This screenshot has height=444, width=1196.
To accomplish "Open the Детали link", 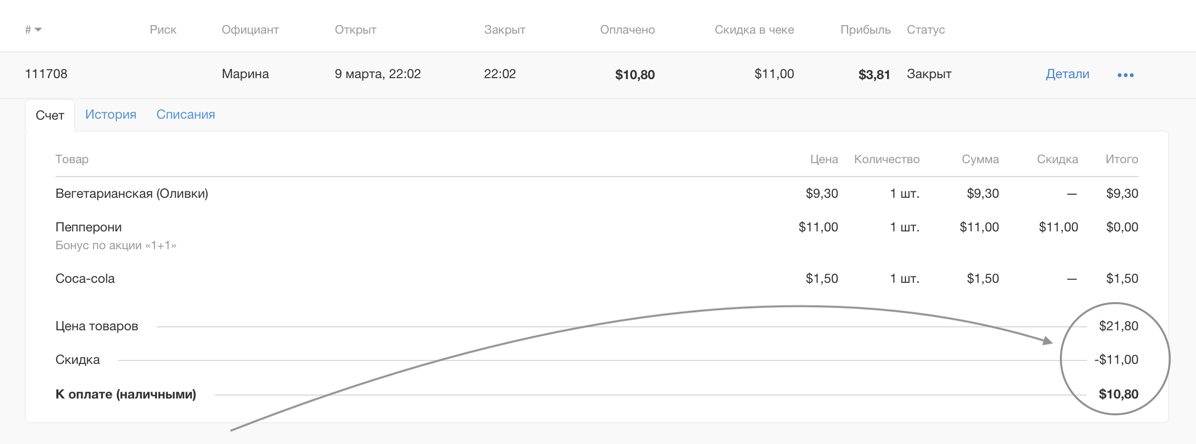I will tap(1067, 74).
